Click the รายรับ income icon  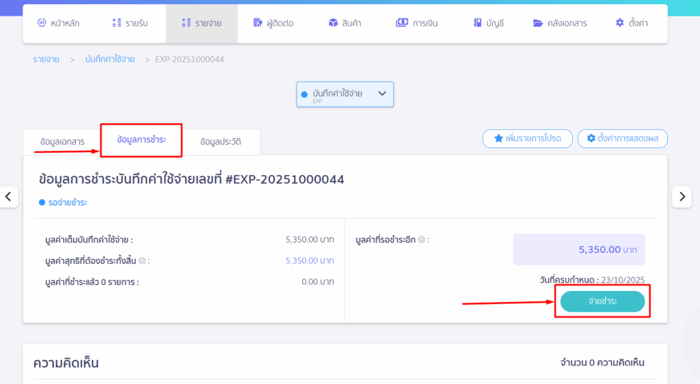[x=117, y=23]
